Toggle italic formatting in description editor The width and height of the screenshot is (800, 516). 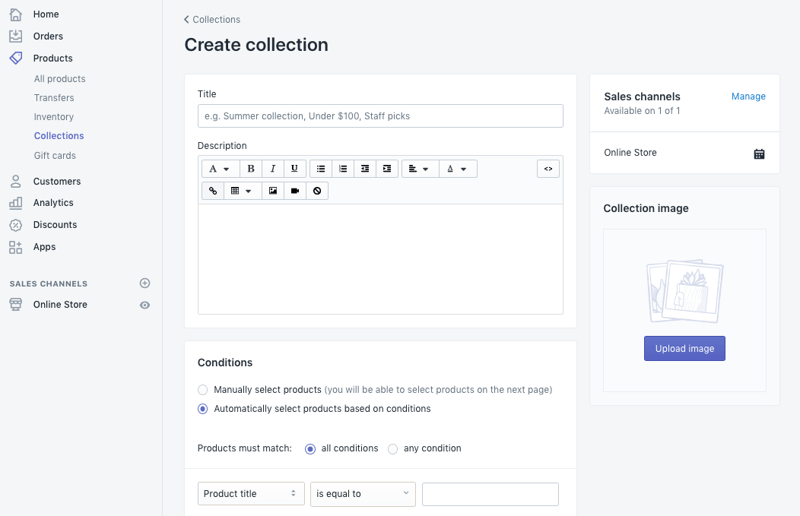tap(273, 169)
